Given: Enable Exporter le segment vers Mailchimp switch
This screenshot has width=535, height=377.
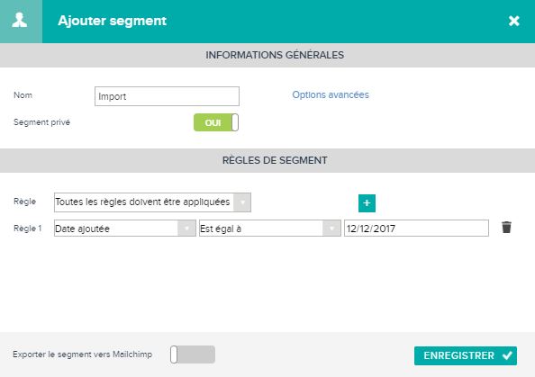Looking at the screenshot, I should click(x=193, y=355).
